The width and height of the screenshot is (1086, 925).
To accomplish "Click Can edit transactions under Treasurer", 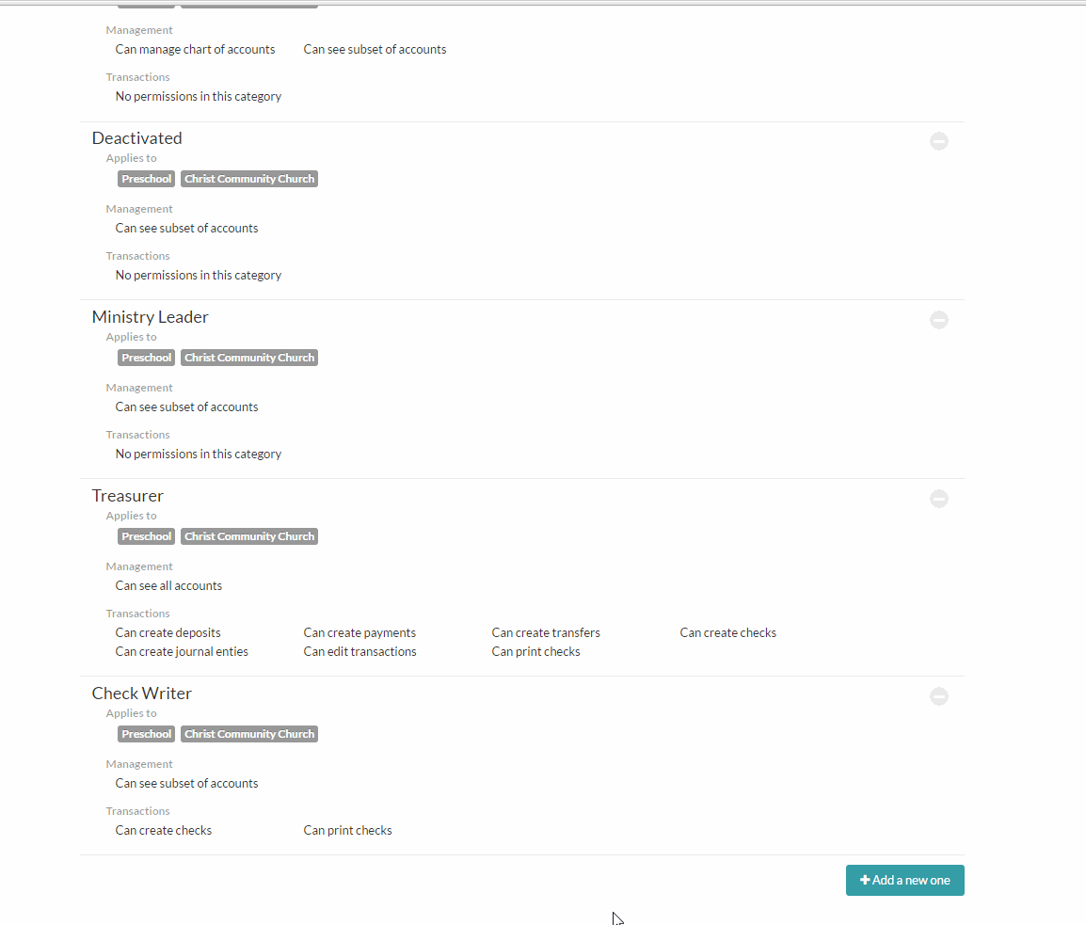I will click(x=359, y=651).
